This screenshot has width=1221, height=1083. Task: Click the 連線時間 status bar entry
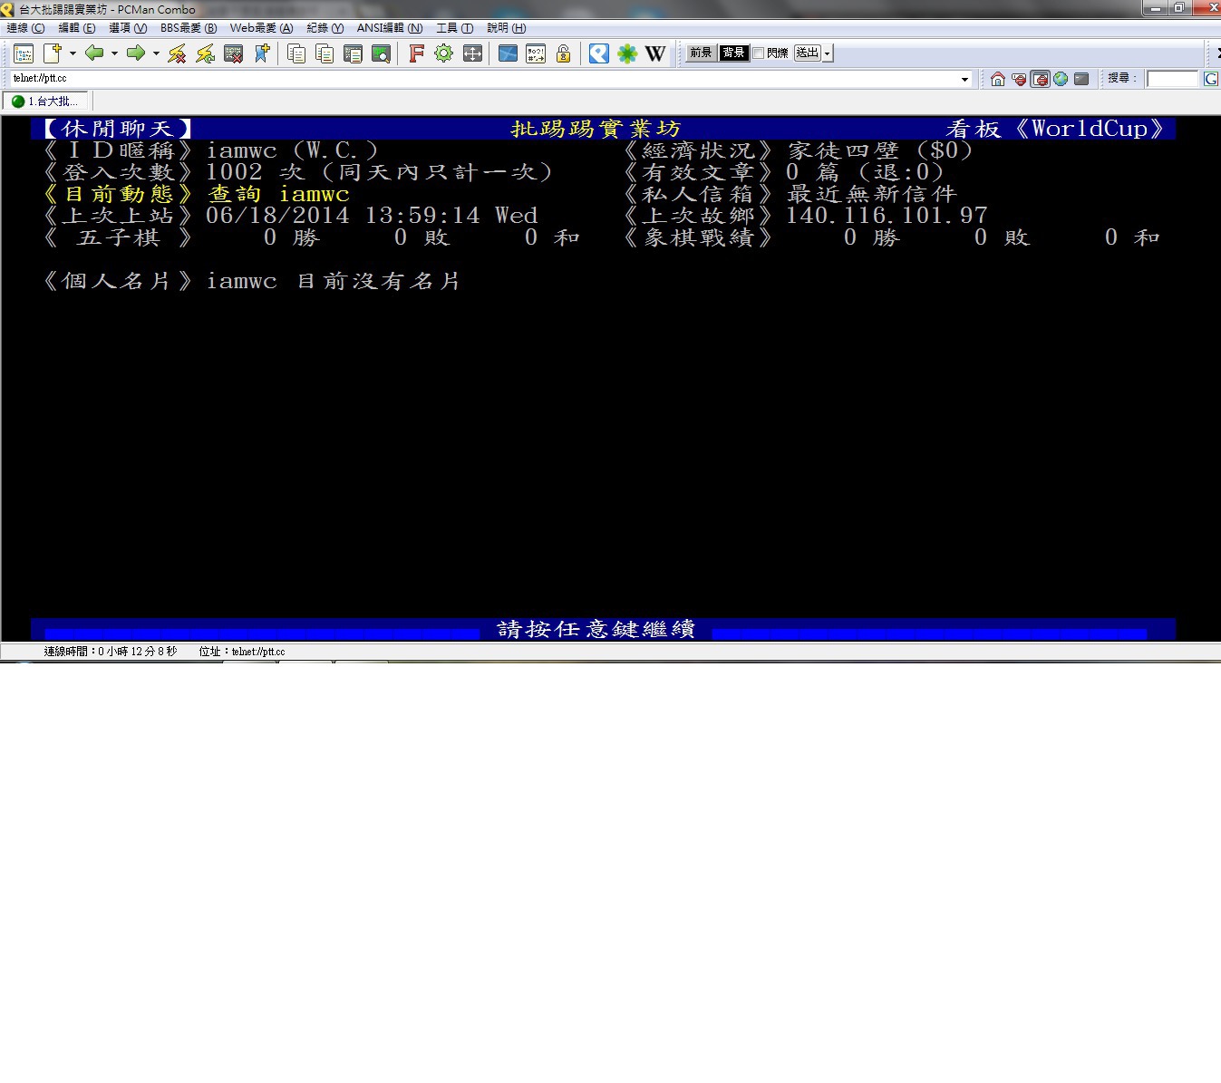click(x=111, y=652)
